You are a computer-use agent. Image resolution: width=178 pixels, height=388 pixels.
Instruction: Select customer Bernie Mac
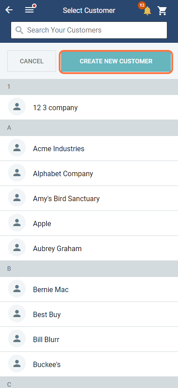89,289
